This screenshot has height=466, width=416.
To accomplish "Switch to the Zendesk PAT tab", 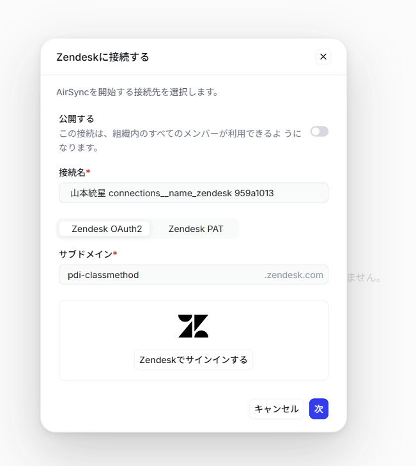I will pyautogui.click(x=196, y=229).
